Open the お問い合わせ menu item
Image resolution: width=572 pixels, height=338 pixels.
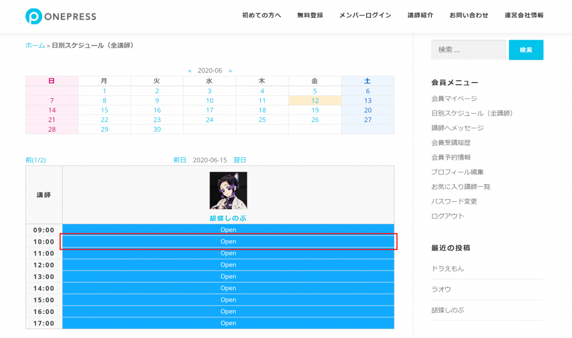(x=469, y=15)
